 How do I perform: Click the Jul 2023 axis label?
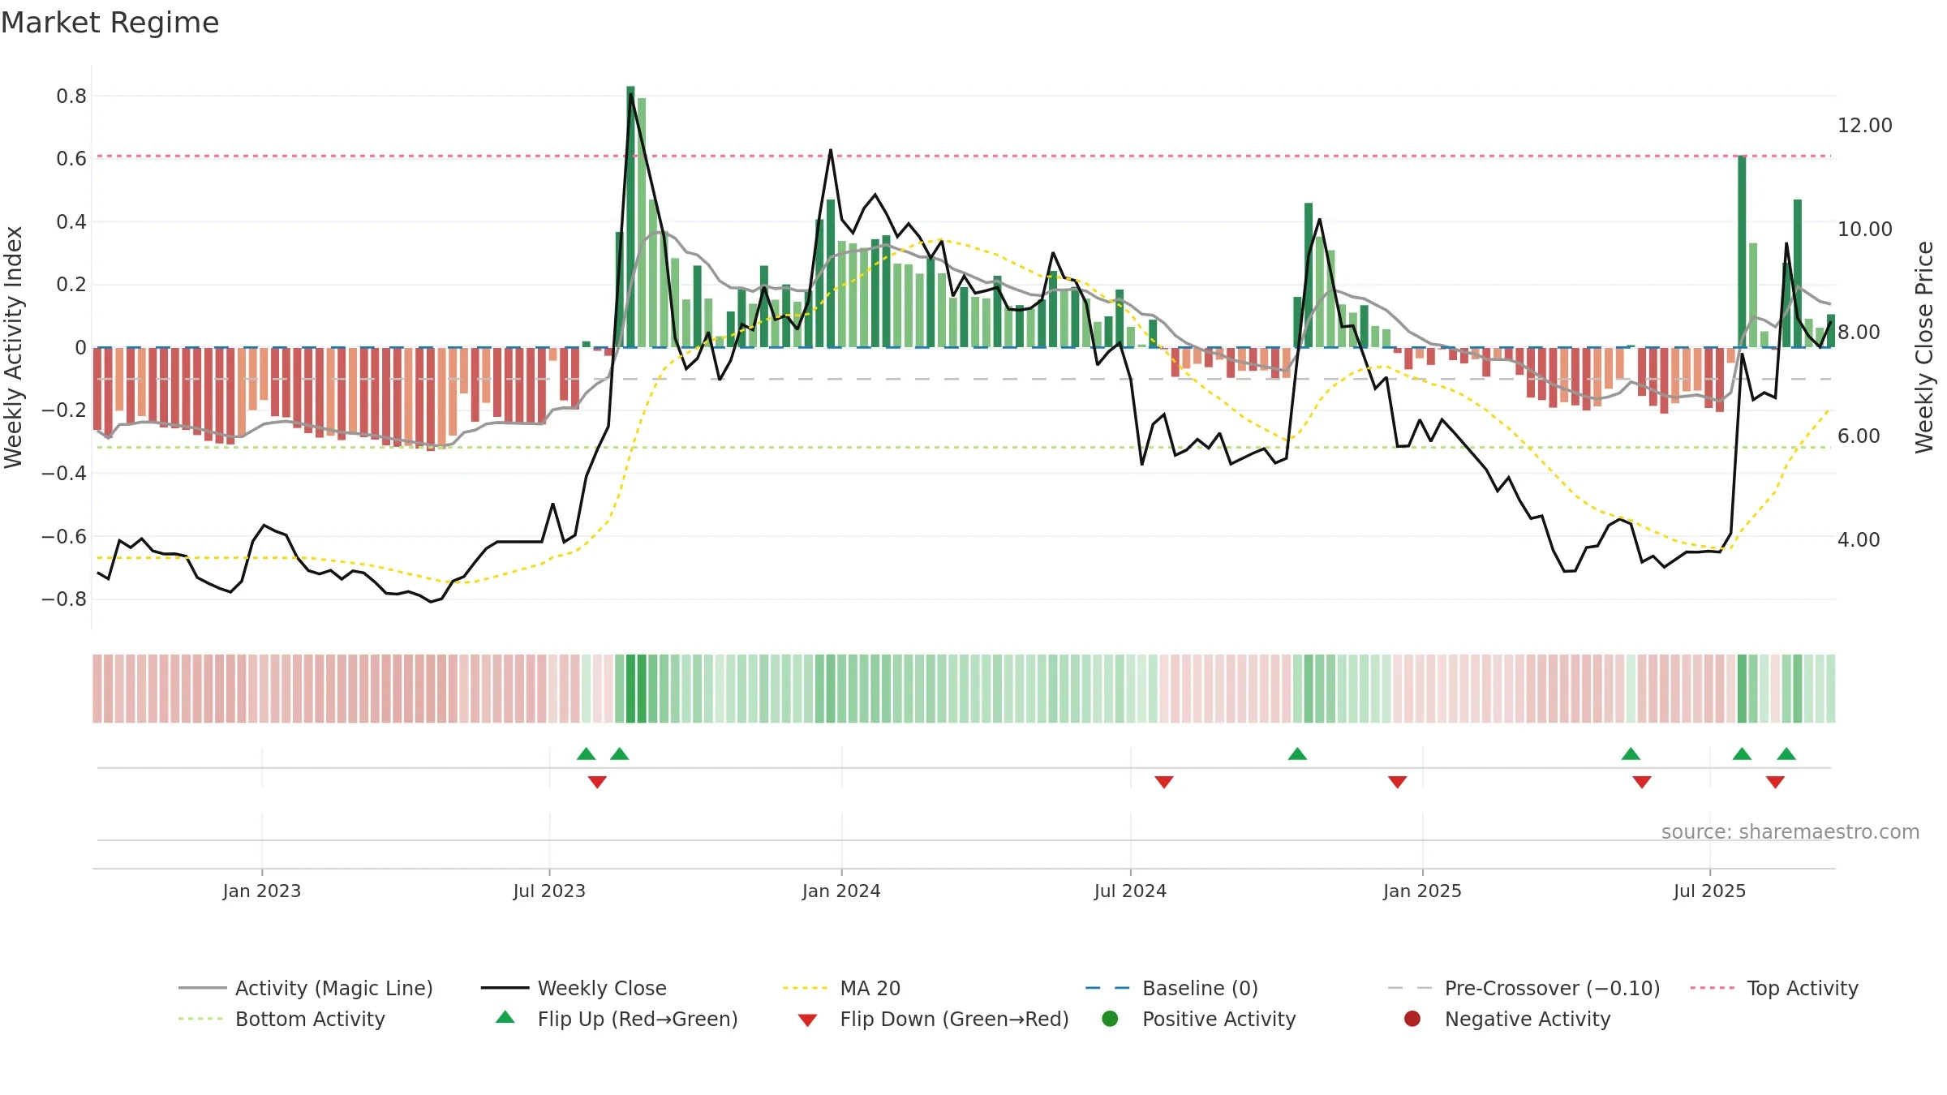pos(549,891)
